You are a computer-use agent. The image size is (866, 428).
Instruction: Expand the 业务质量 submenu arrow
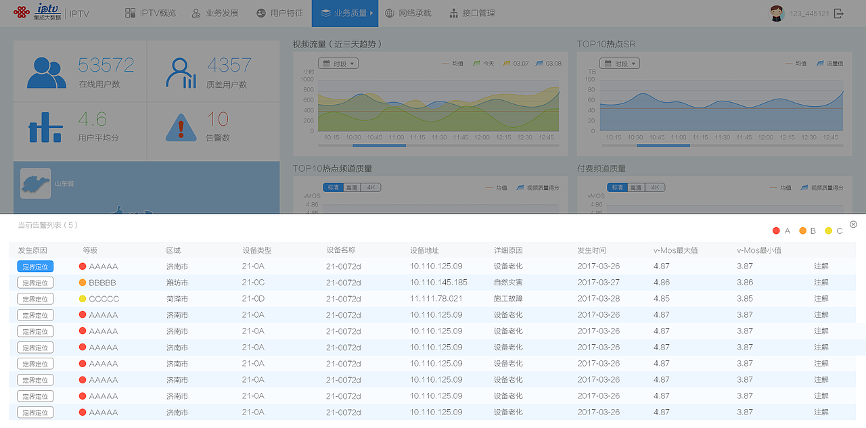click(370, 12)
